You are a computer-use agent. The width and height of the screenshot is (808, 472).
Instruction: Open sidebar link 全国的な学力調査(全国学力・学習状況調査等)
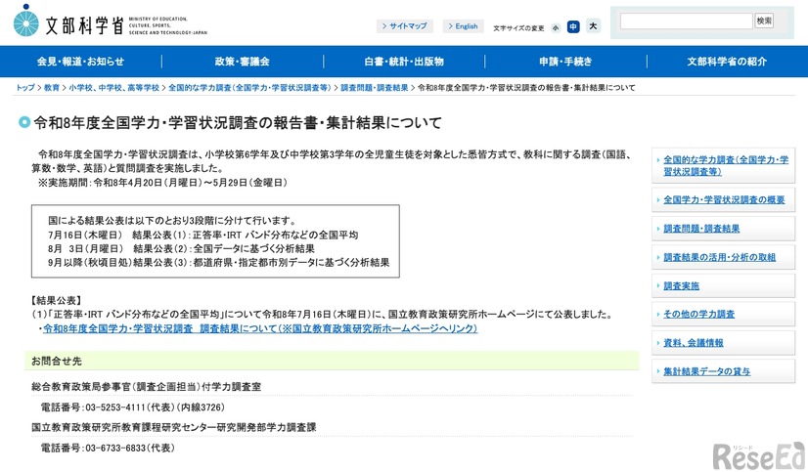[x=726, y=165]
